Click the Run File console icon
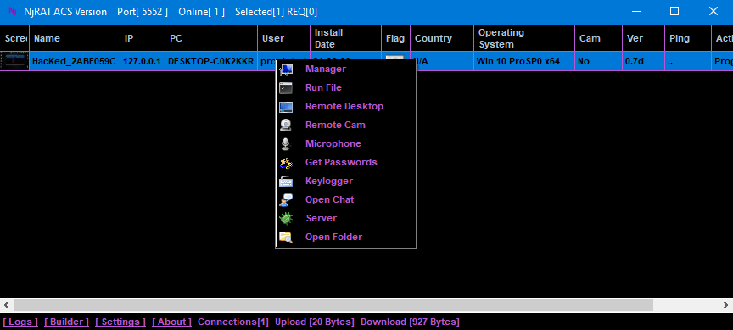This screenshot has height=330, width=733. click(x=286, y=88)
